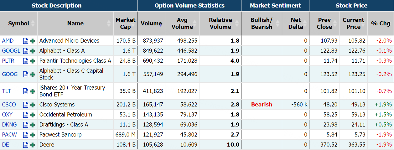Click the percent change +1.9%
Screen dimensions: 394x150
383,105
